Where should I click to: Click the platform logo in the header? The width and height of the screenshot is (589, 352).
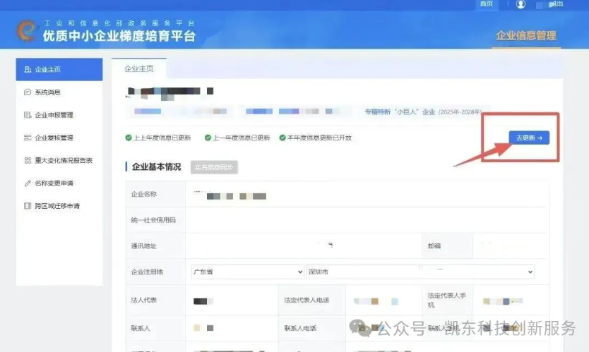[26, 30]
